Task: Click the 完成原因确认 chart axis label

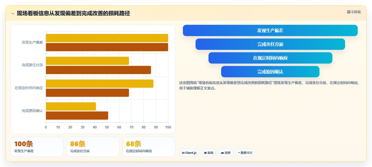Action: pyautogui.click(x=32, y=111)
